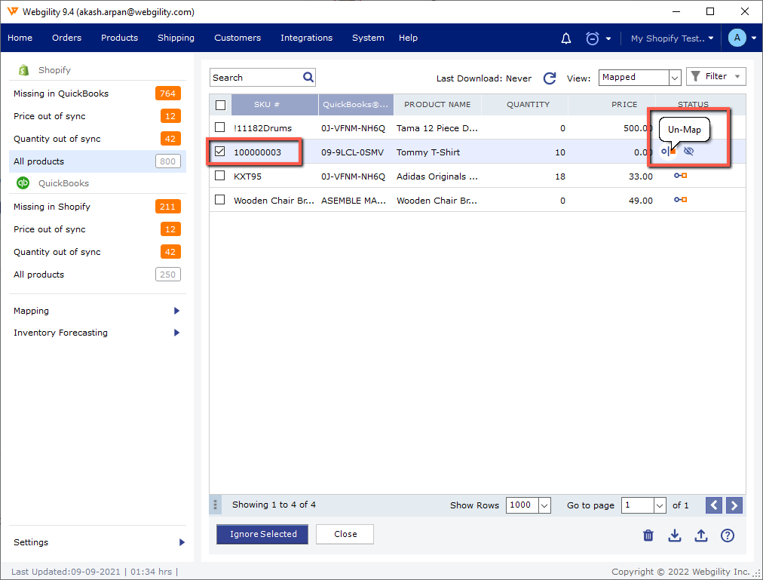
Task: Open the System menu
Action: click(368, 38)
